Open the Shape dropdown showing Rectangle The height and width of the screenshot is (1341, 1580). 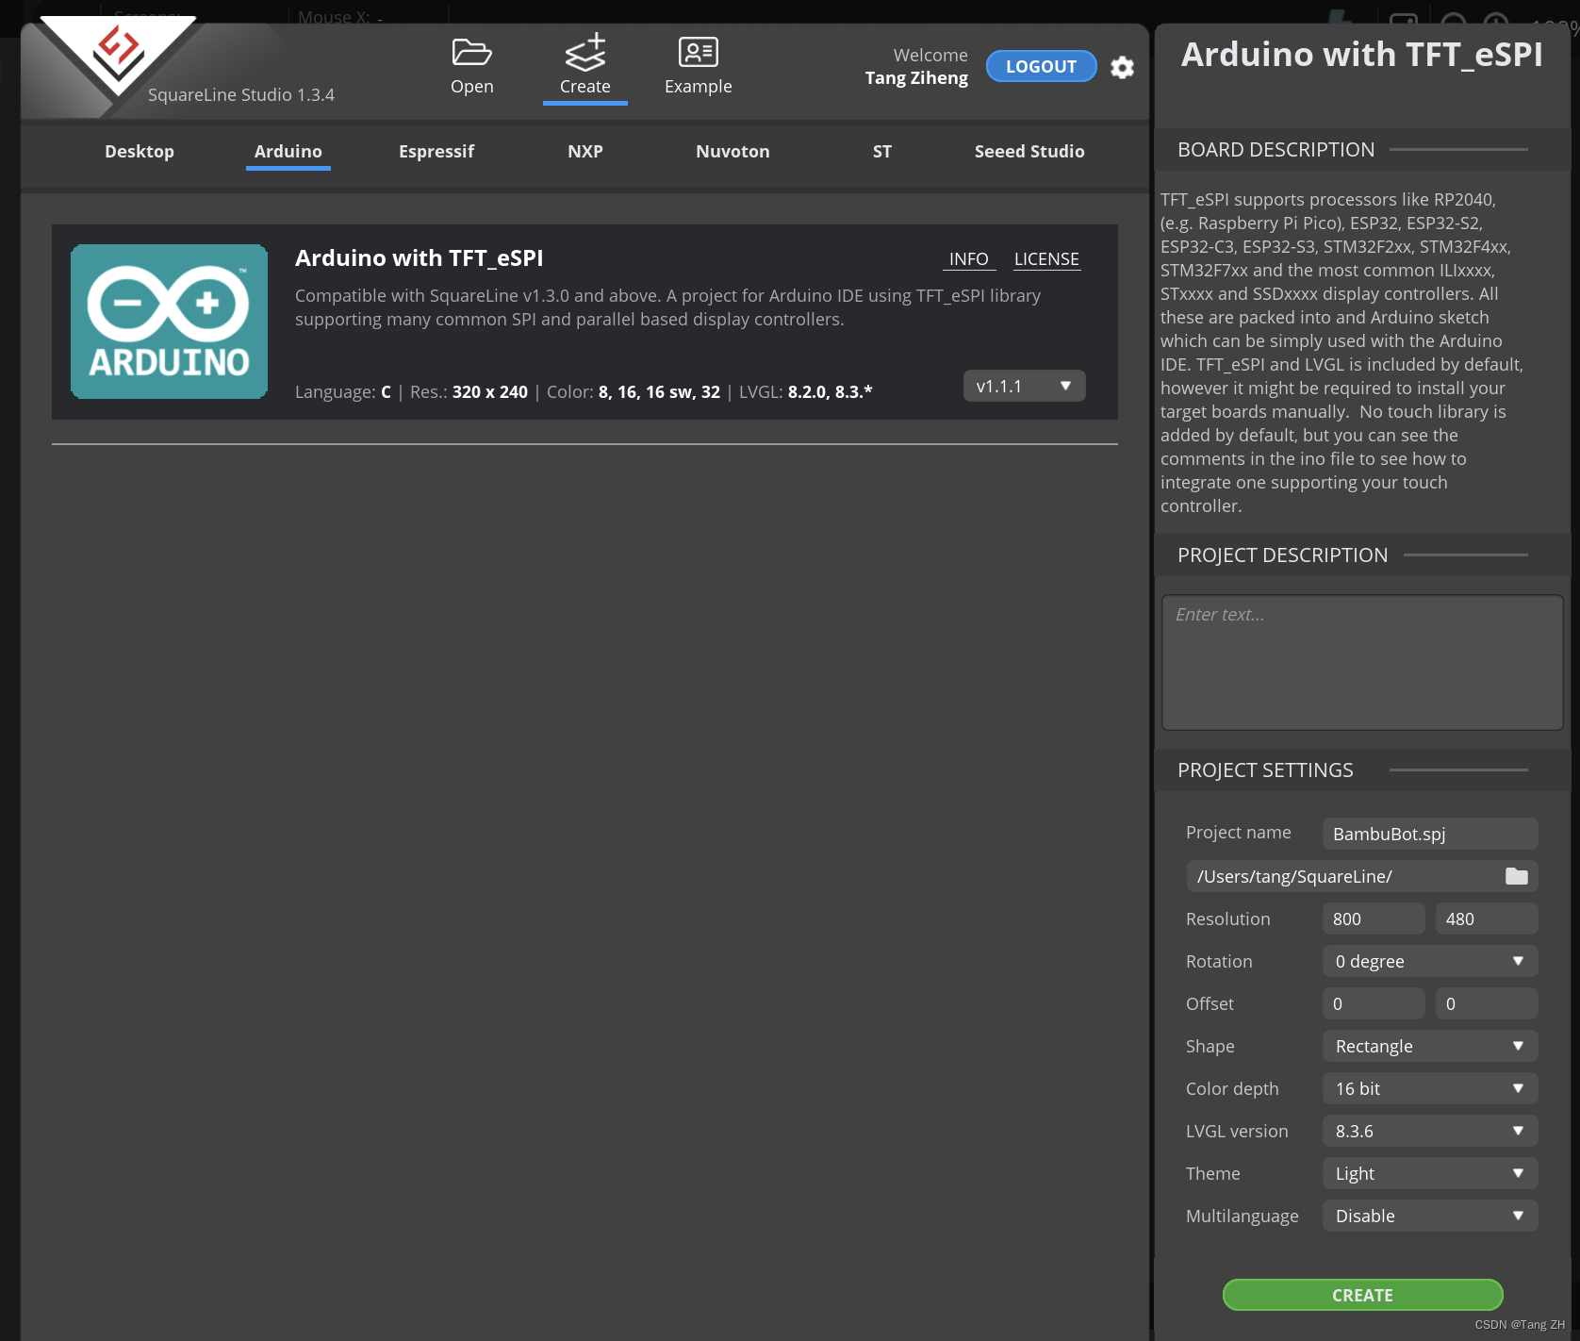pos(1430,1046)
